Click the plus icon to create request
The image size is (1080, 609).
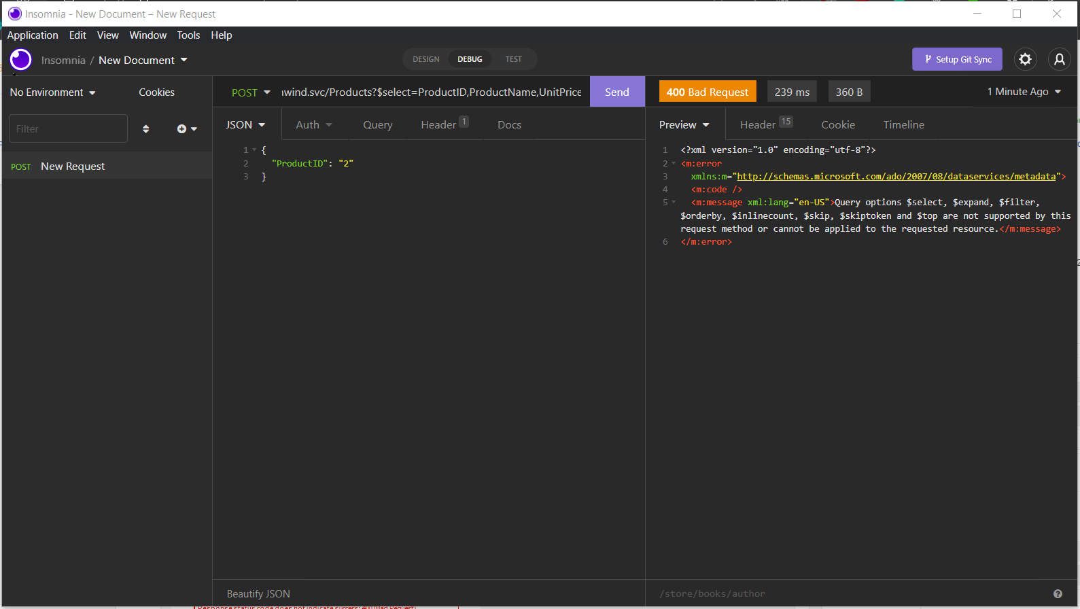(x=182, y=129)
